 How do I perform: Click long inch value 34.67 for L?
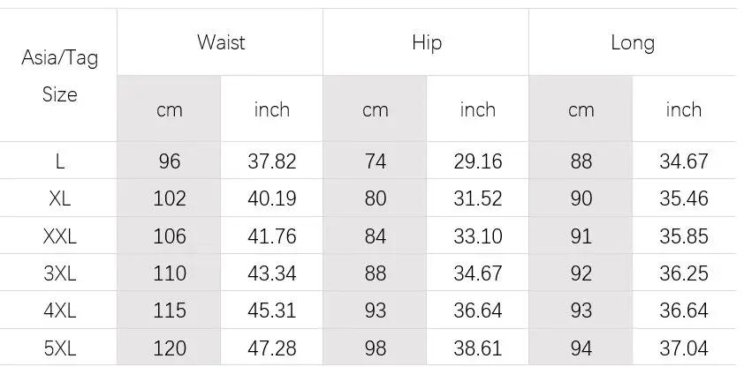click(x=684, y=161)
